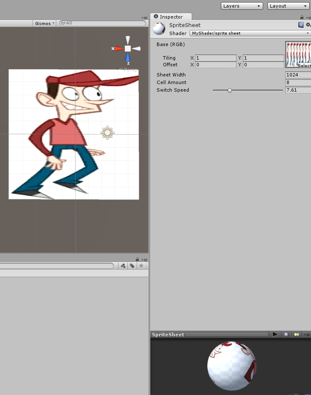Play the material preview animation
Image resolution: width=311 pixels, height=395 pixels.
point(275,335)
